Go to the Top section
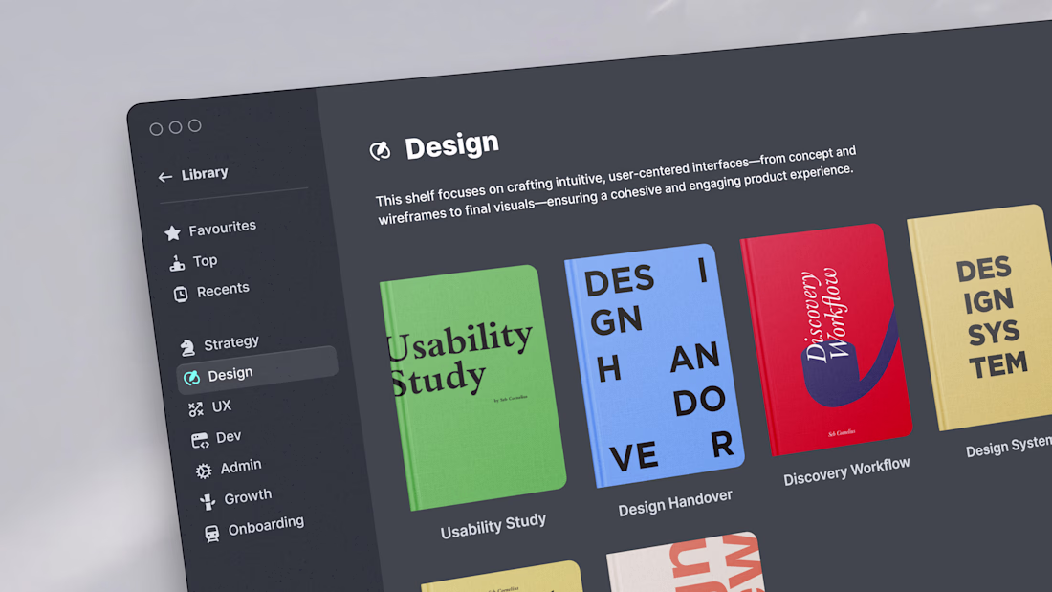The image size is (1052, 592). tap(206, 260)
